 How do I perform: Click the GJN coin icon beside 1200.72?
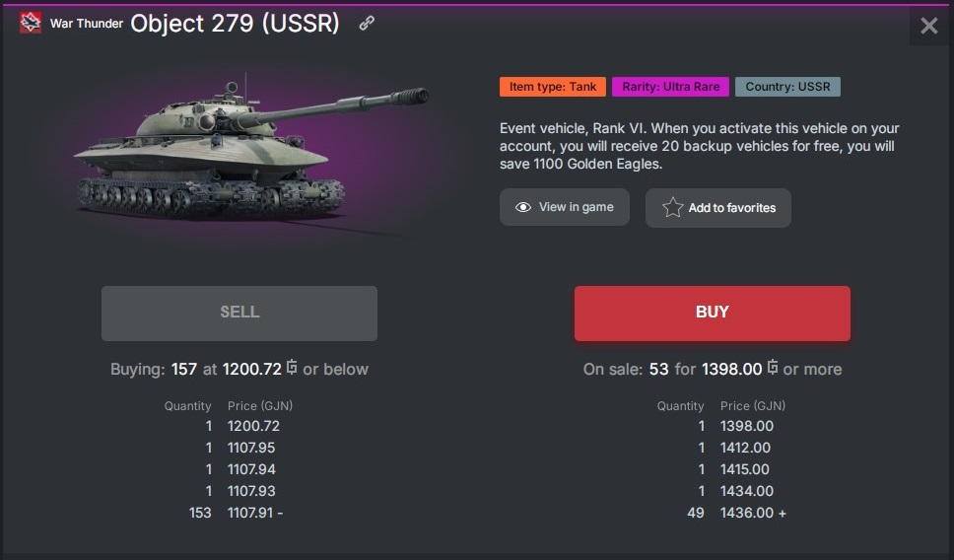tap(292, 368)
